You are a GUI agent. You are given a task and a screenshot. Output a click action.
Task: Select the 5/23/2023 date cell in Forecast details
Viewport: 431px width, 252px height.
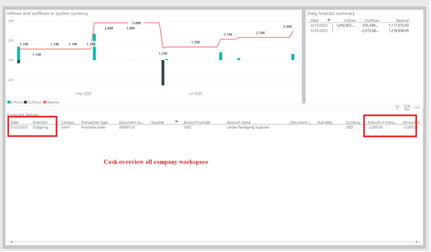pyautogui.click(x=19, y=127)
